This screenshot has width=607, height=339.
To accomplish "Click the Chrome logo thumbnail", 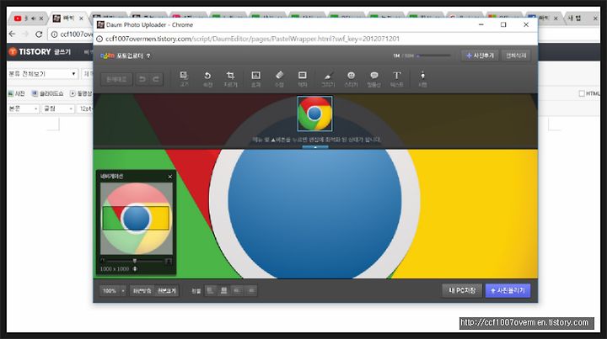I will (314, 114).
